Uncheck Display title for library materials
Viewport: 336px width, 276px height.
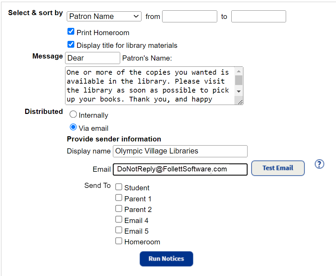[71, 44]
